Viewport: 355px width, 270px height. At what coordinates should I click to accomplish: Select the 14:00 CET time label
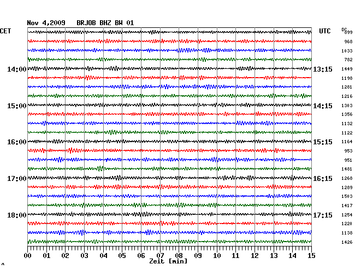coord(17,69)
